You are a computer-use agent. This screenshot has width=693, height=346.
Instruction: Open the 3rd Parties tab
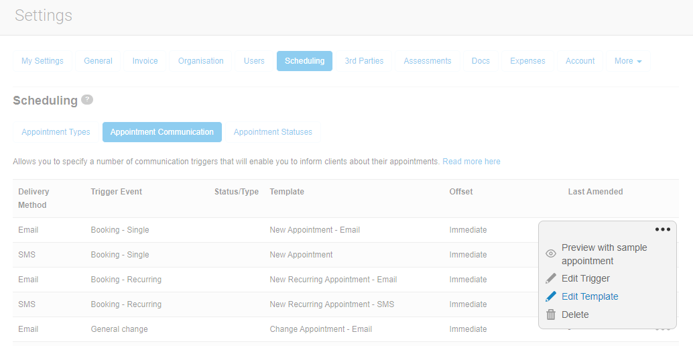(x=364, y=61)
